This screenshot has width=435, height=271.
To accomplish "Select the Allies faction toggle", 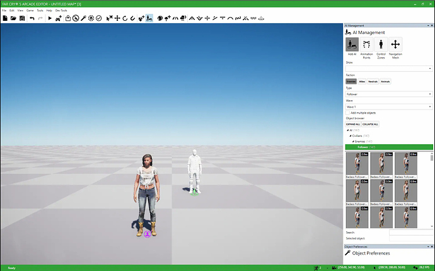I will point(362,81).
